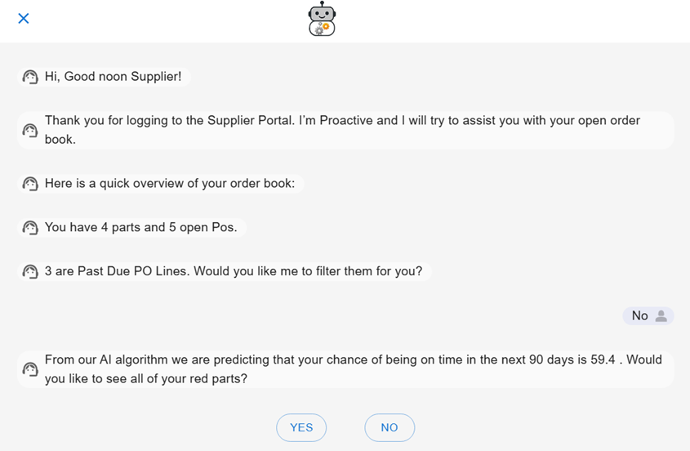Click agent avatar beside Past Due PO message
The width and height of the screenshot is (690, 451).
click(x=30, y=271)
